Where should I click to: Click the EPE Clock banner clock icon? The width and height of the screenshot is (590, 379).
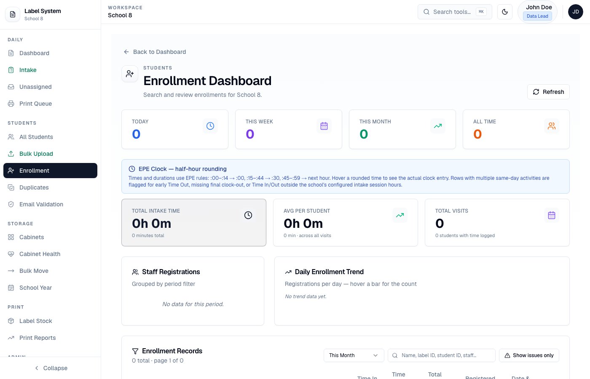[132, 169]
